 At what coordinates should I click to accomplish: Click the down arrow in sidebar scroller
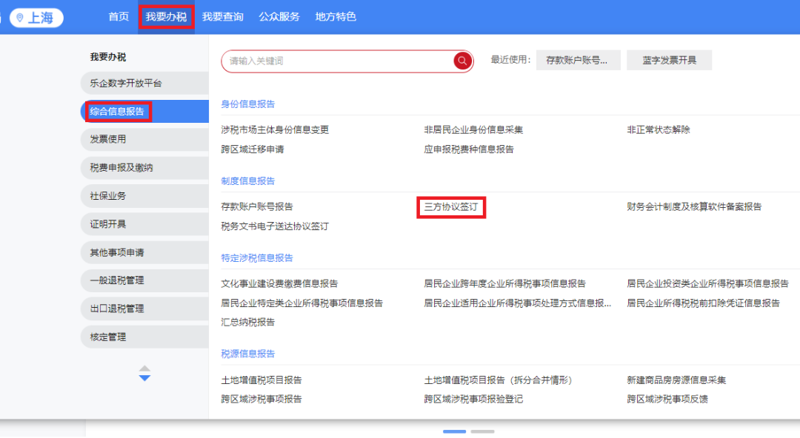click(144, 378)
